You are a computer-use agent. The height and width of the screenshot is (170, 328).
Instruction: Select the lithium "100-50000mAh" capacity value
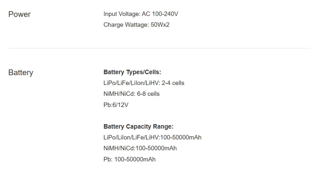[181, 138]
